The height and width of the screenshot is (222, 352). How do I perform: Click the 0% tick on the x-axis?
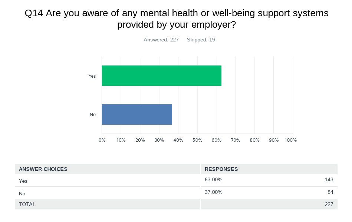(102, 140)
